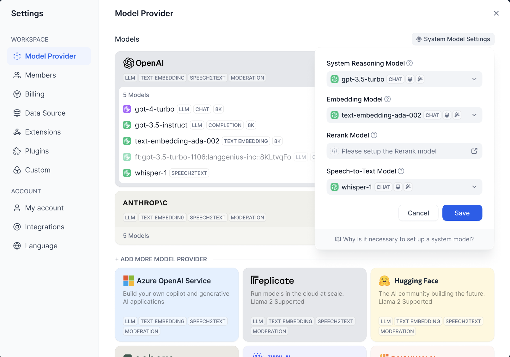Expand the Speech-to-Text Model dropdown
The height and width of the screenshot is (357, 510).
click(x=474, y=187)
